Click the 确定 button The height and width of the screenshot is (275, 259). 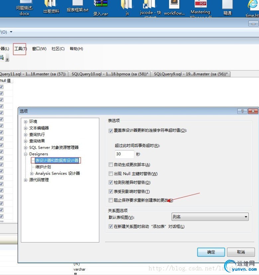pos(211,252)
